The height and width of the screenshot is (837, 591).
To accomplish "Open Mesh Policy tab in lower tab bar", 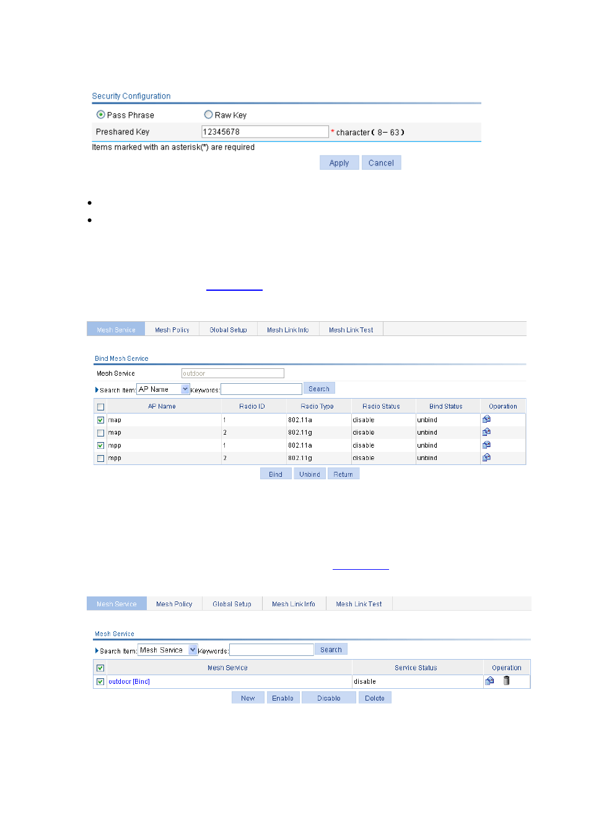I will click(174, 604).
